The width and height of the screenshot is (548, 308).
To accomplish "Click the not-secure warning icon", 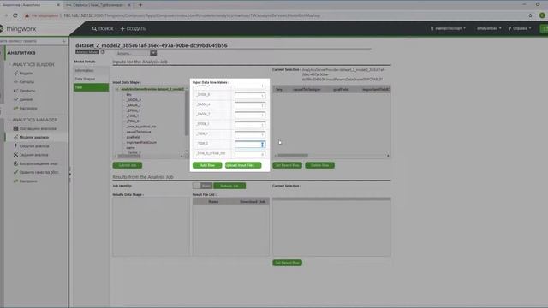I will (x=27, y=15).
